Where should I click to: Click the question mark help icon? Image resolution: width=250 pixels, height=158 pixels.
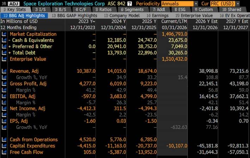pos(130,4)
